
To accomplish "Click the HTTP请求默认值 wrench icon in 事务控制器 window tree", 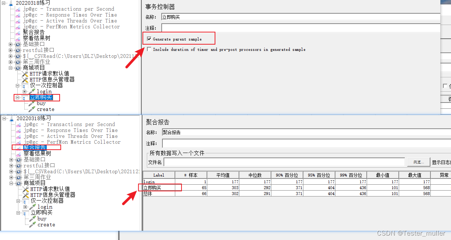I will pos(25,74).
